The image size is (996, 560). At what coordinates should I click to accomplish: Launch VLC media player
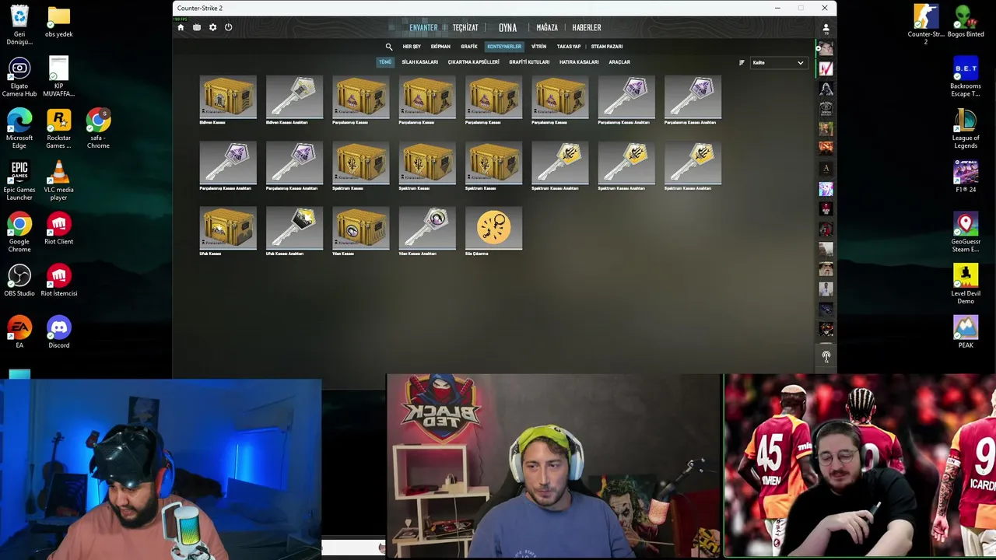[x=59, y=181]
